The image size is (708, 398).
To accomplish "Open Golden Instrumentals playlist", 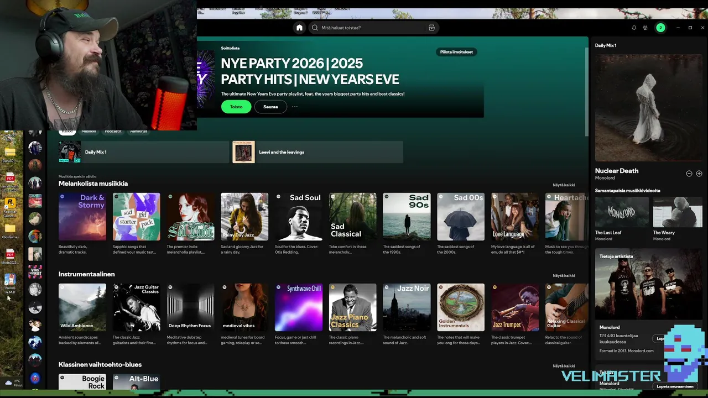I will (x=461, y=307).
